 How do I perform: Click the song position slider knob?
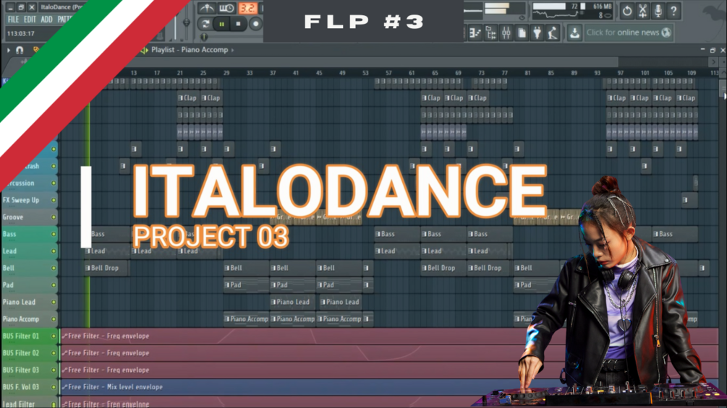coord(204,37)
